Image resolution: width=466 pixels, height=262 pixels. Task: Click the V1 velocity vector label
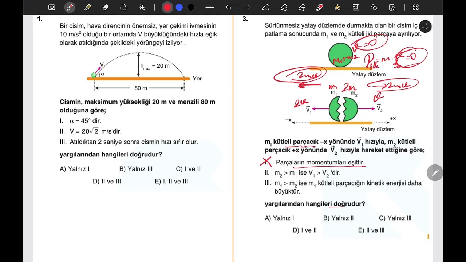308,109
